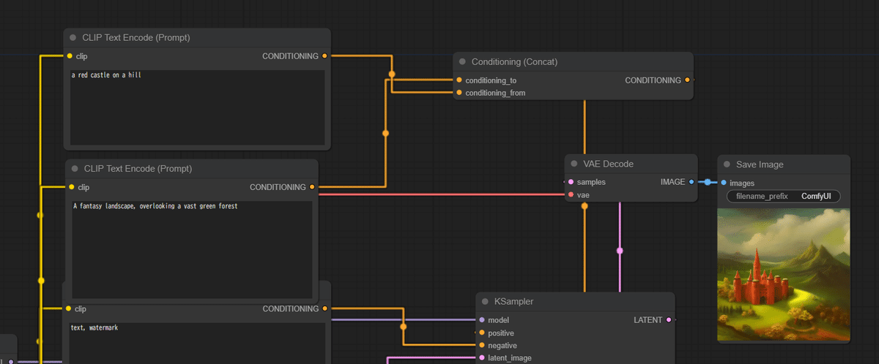
Task: Click the latent_image input port on KSampler
Action: pos(482,358)
